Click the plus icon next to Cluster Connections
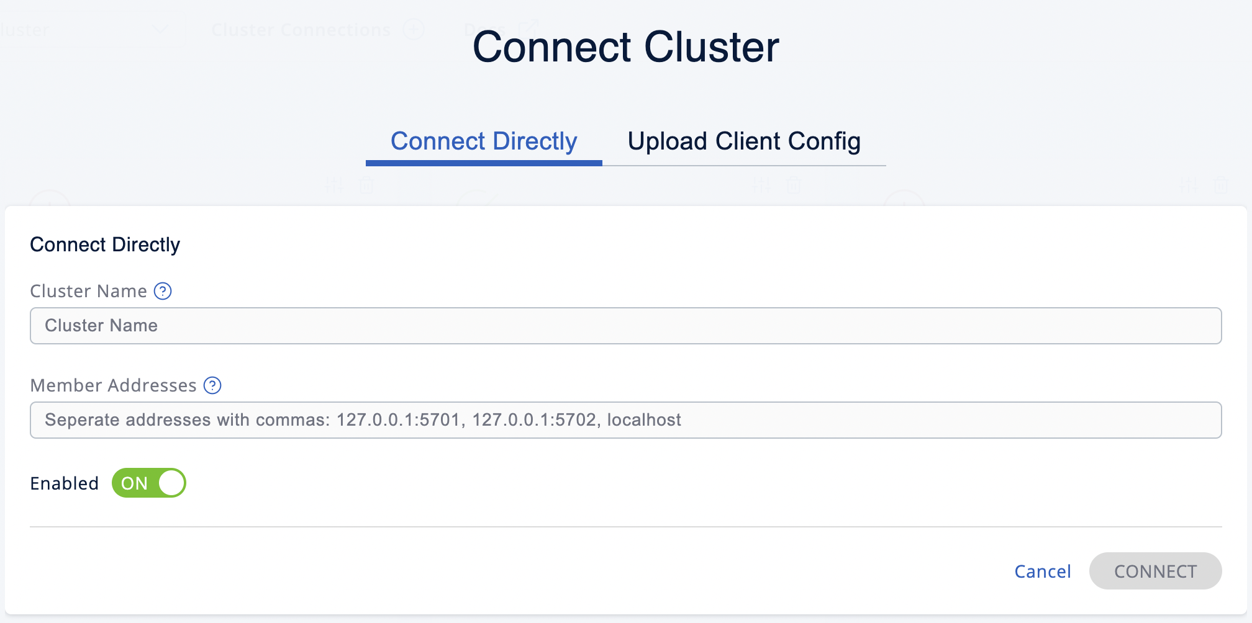 click(415, 29)
